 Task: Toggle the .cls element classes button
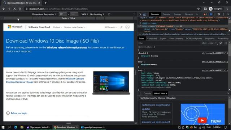coord(211,43)
